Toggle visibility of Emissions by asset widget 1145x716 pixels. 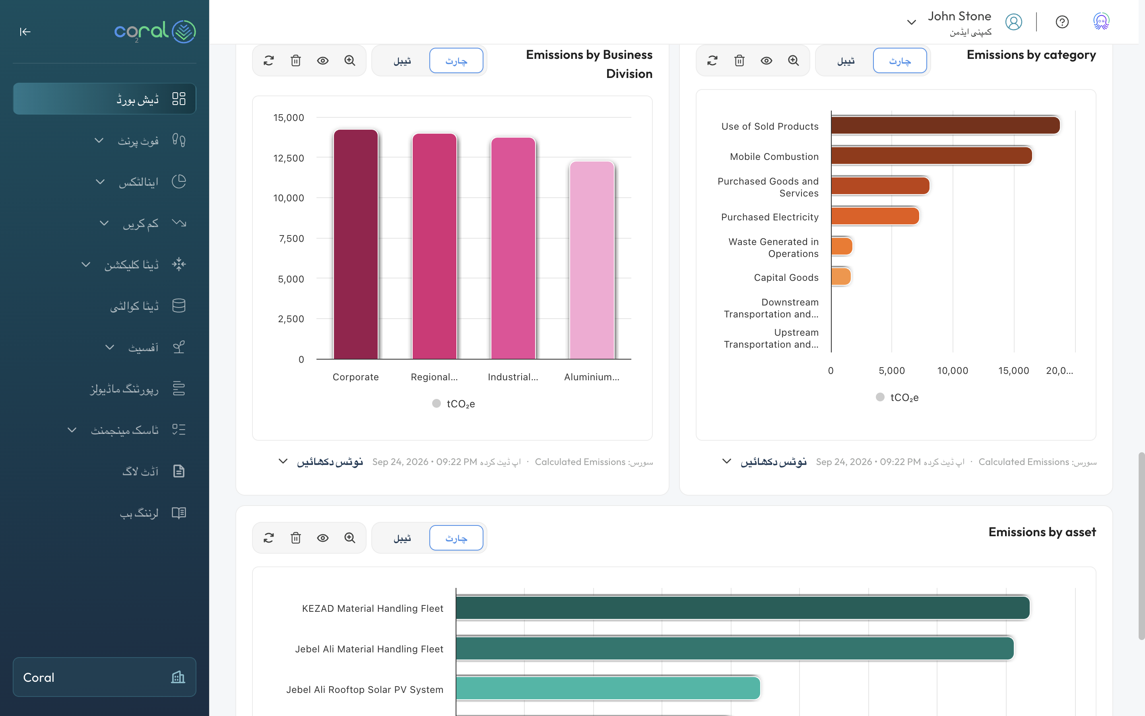pos(323,538)
